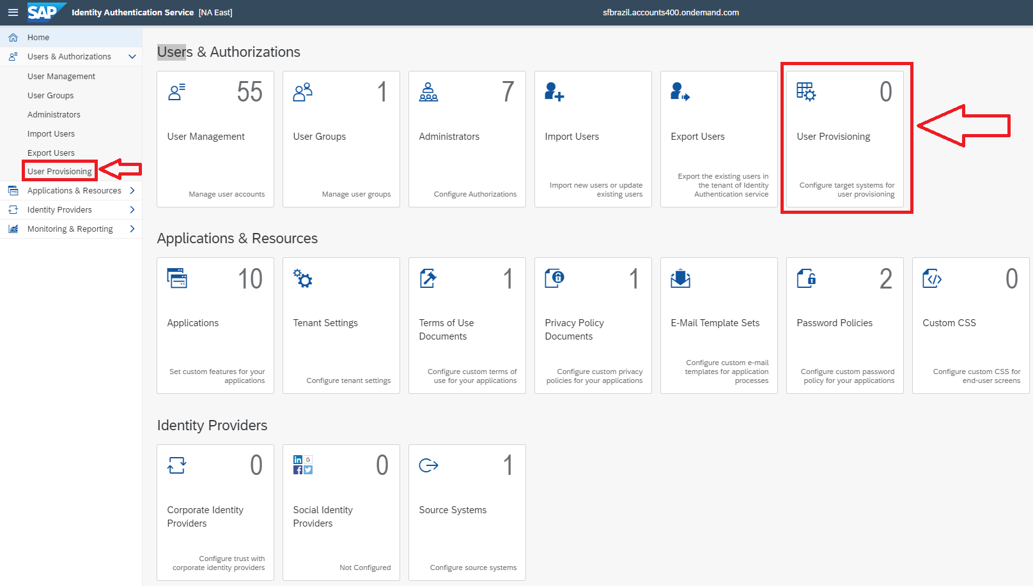1033x586 pixels.
Task: Click the Privacy Policy Documents icon
Action: coord(554,278)
